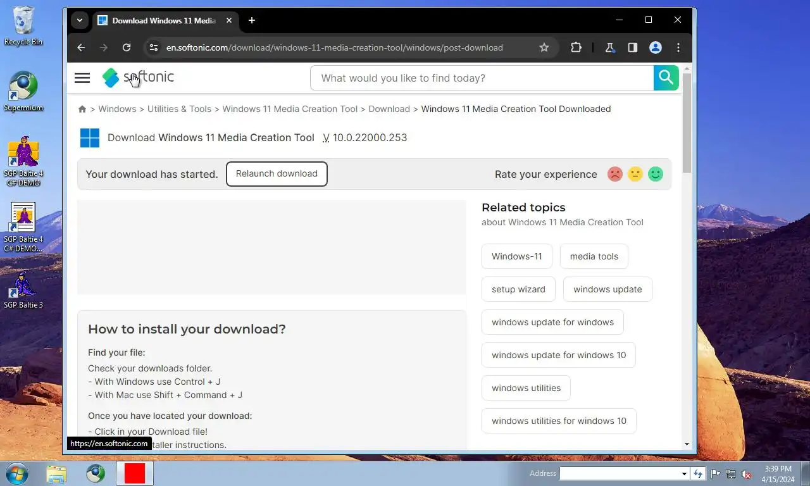This screenshot has height=486, width=810.
Task: Open the Supermium desktop shortcut
Action: point(23,92)
